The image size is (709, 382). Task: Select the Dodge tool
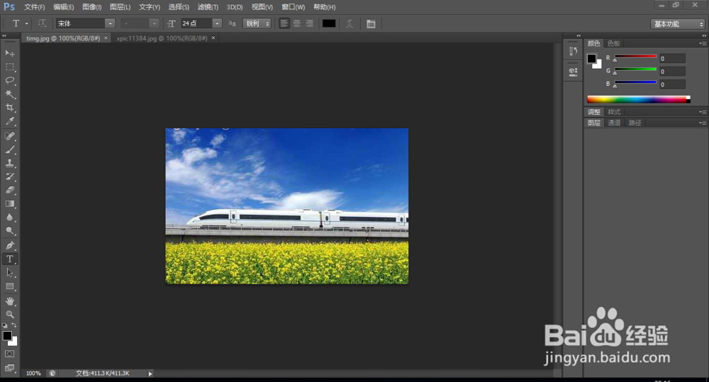click(x=9, y=231)
